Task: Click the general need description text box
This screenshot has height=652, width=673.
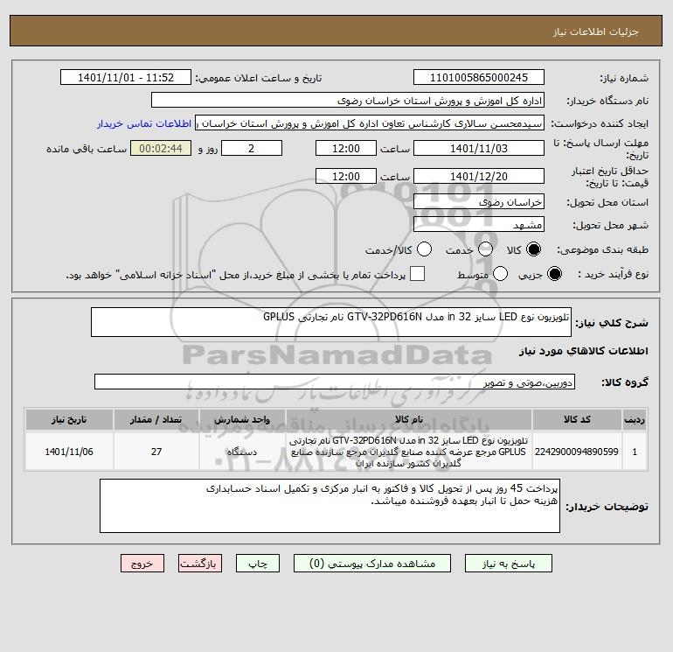Action: tap(331, 322)
